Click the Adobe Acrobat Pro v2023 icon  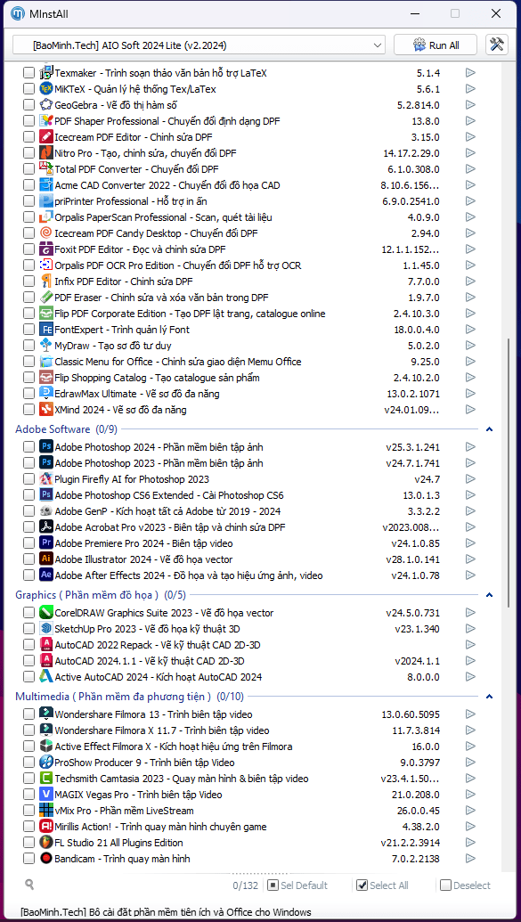(x=46, y=527)
